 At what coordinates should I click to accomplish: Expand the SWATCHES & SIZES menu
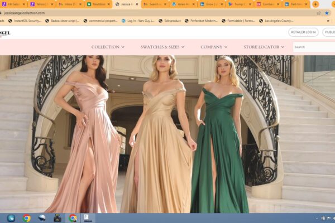coord(164,47)
